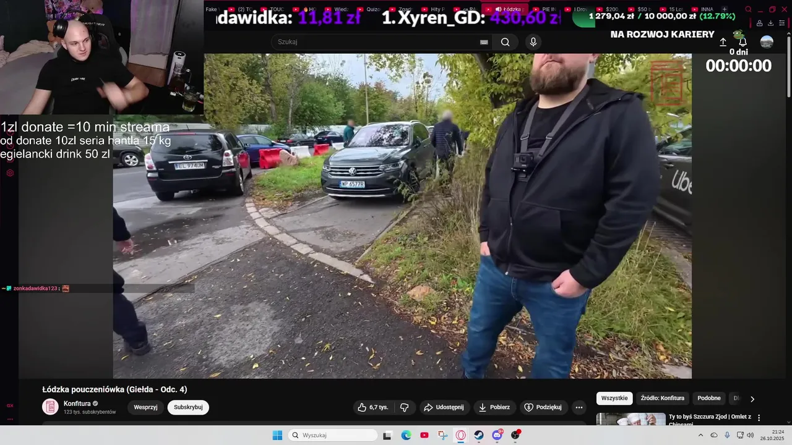
Task: Open the red YouTube app taskbar icon
Action: tap(424, 435)
